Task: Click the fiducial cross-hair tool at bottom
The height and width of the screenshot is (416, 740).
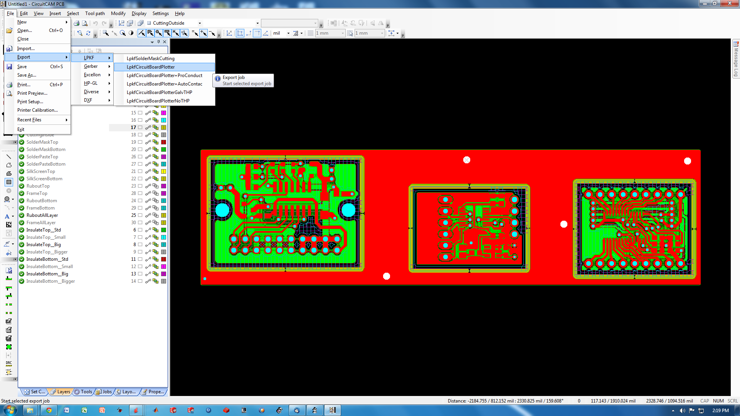Action: pos(9,372)
